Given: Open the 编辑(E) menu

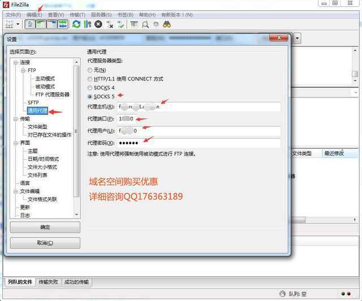Looking at the screenshot, I should click(x=35, y=15).
